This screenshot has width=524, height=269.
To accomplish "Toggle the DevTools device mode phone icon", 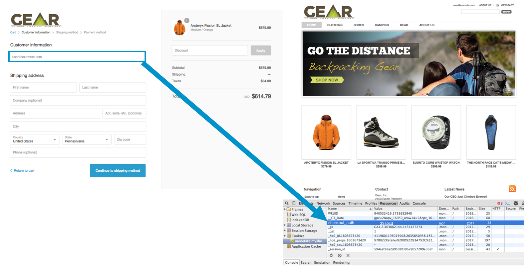I will coord(294,203).
